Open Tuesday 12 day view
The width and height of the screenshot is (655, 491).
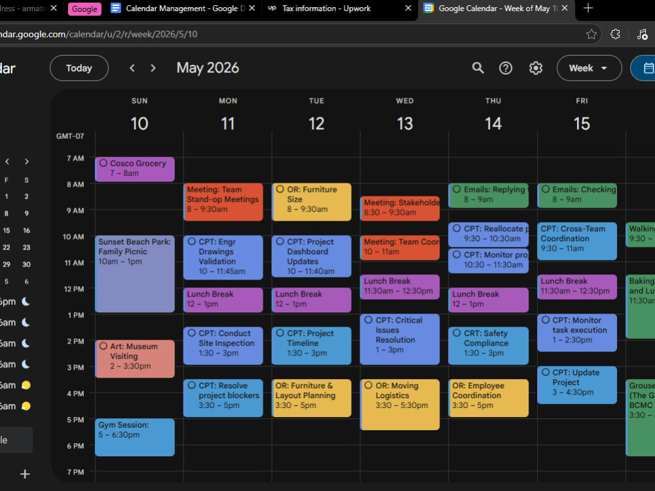[x=316, y=124]
